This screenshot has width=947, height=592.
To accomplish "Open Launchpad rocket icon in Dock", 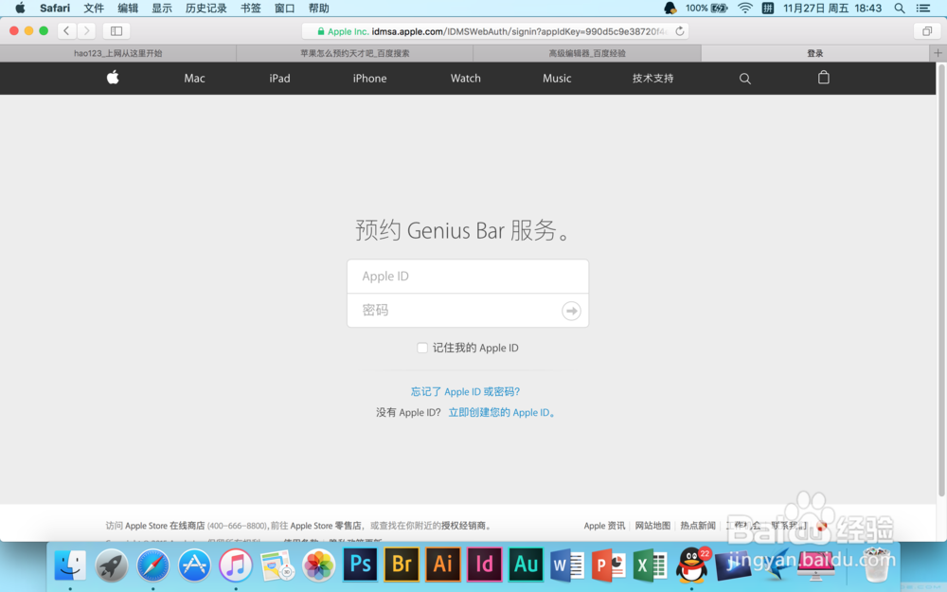I will [111, 565].
